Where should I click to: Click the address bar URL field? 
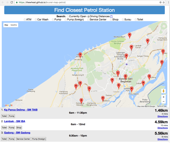[x=90, y=2]
